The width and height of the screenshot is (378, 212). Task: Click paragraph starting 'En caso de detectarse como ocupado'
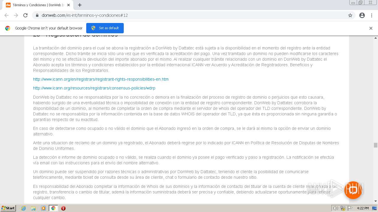[x=182, y=131]
